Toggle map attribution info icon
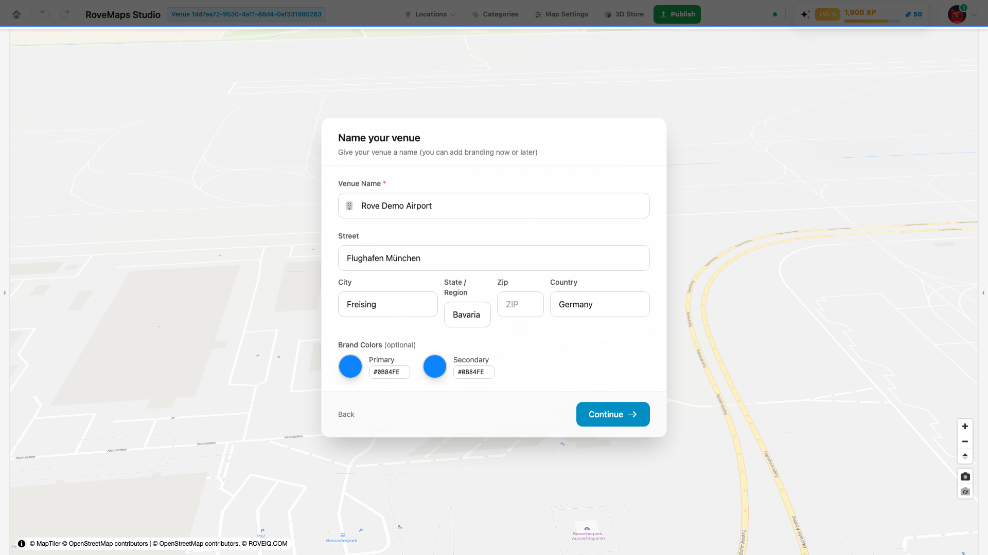The width and height of the screenshot is (988, 555). click(22, 543)
